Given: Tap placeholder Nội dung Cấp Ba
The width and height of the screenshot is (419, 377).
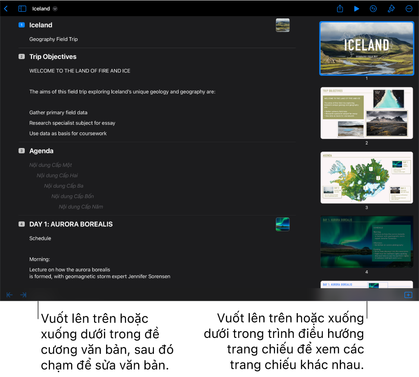Looking at the screenshot, I should point(63,186).
